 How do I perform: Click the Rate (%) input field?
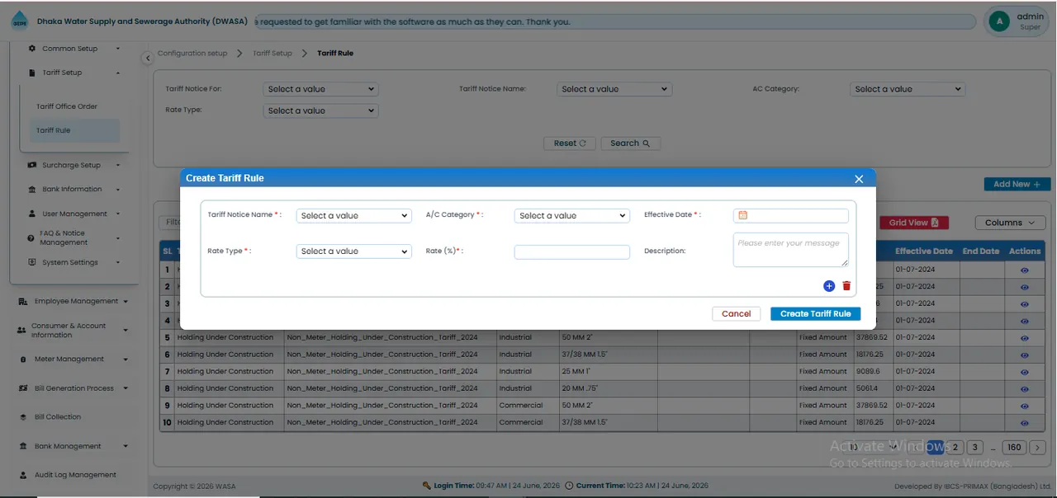coord(571,252)
